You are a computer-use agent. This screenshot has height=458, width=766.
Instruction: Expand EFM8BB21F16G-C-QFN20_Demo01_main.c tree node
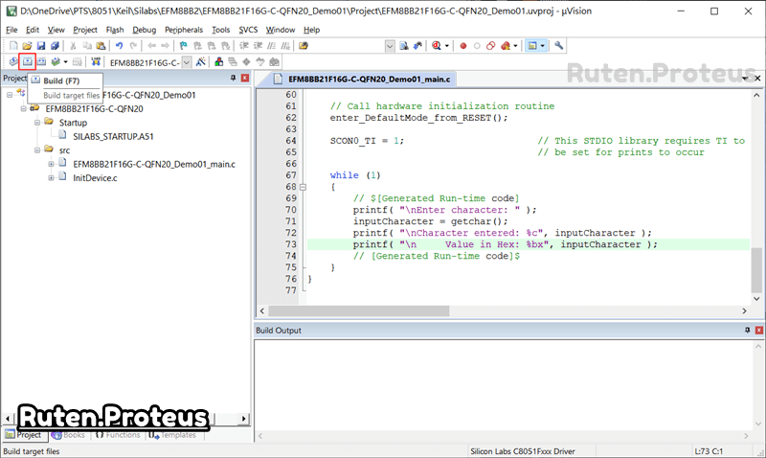(51, 164)
